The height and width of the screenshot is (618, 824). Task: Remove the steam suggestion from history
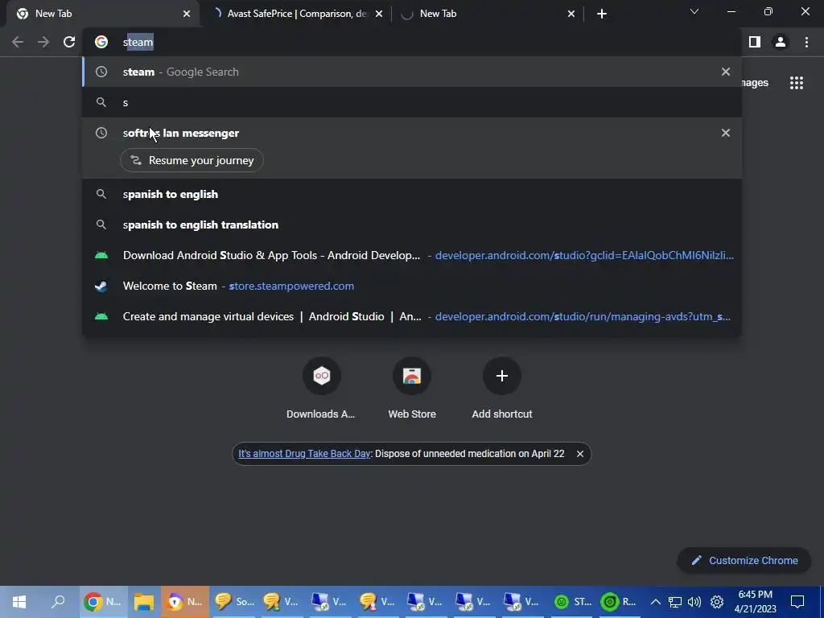[x=726, y=72]
